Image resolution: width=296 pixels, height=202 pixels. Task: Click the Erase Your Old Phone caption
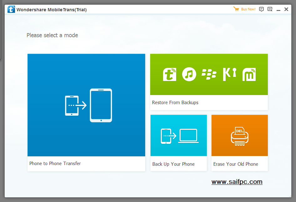pos(236,164)
